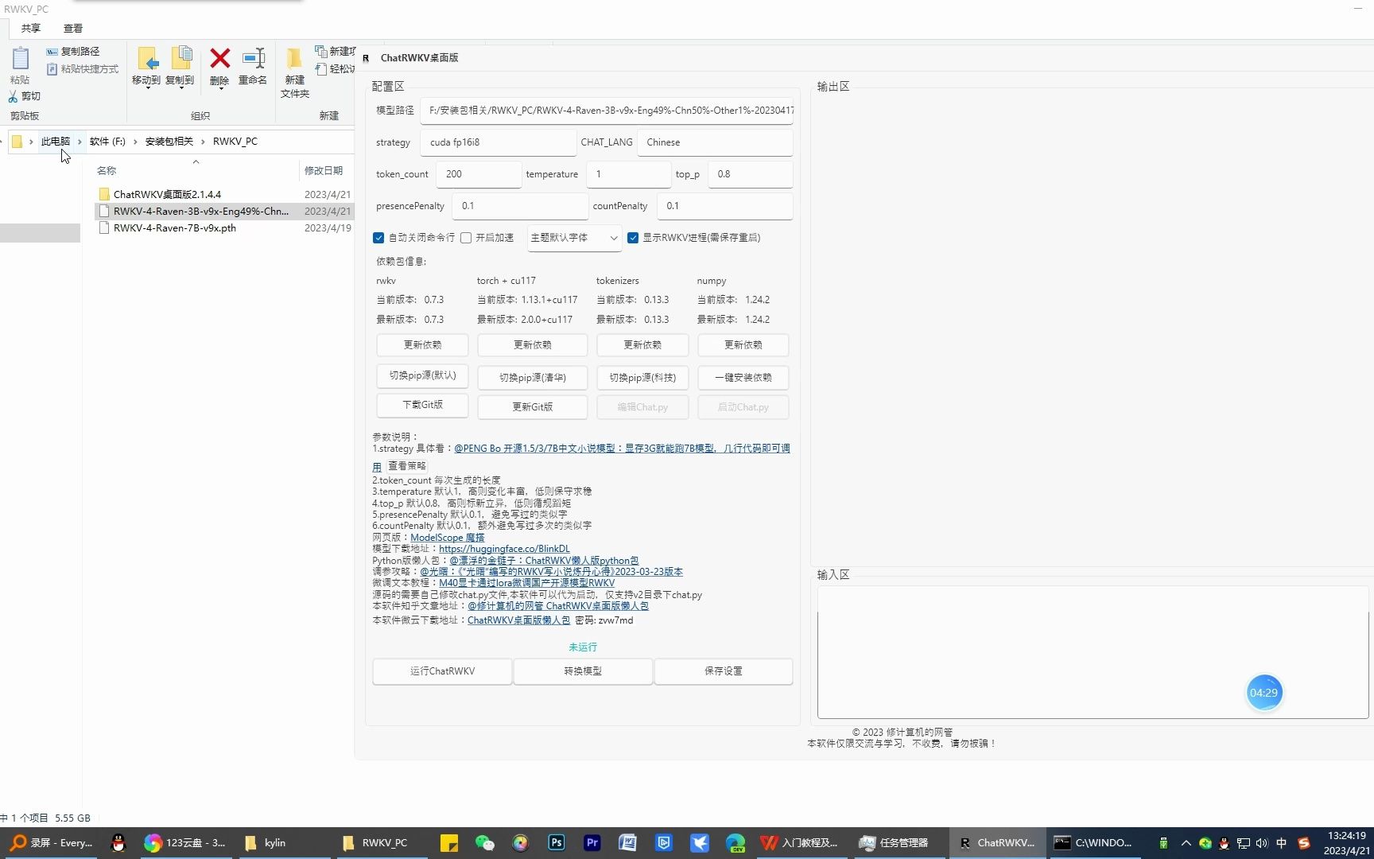Click the Rename icon in ribbon
This screenshot has height=859, width=1374.
253,59
